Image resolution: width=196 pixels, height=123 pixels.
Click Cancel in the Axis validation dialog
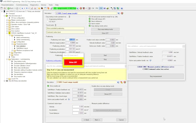tap(121, 120)
